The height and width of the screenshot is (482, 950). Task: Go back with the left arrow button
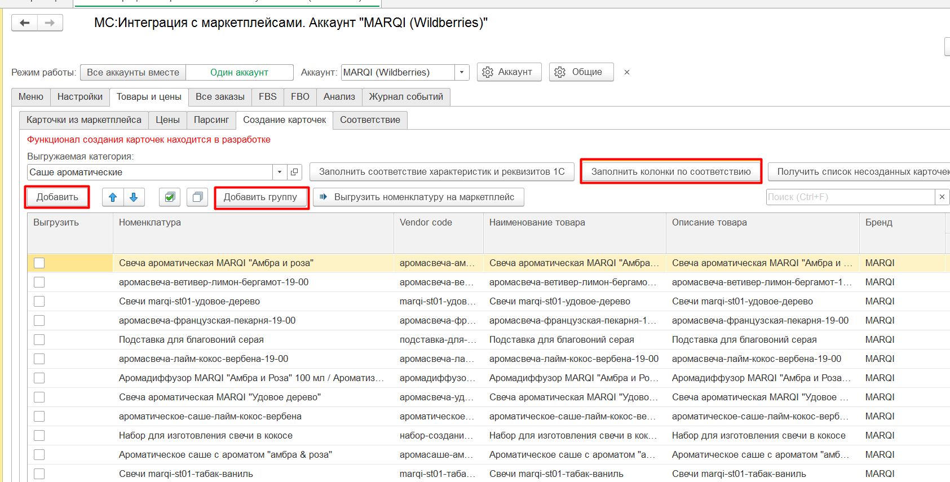click(24, 23)
